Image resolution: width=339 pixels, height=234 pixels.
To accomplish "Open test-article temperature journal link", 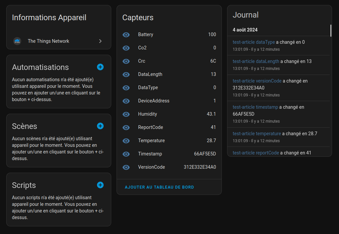I will click(x=257, y=134).
